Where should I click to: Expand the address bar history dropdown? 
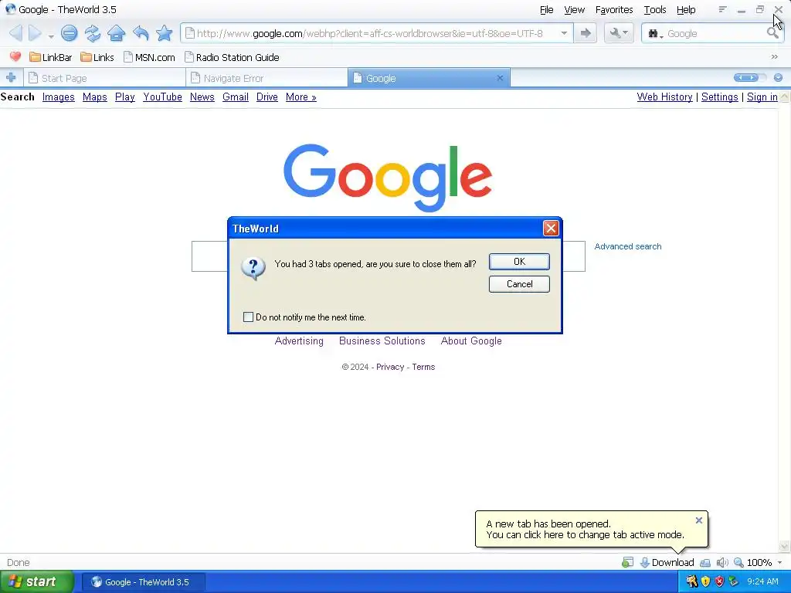564,33
